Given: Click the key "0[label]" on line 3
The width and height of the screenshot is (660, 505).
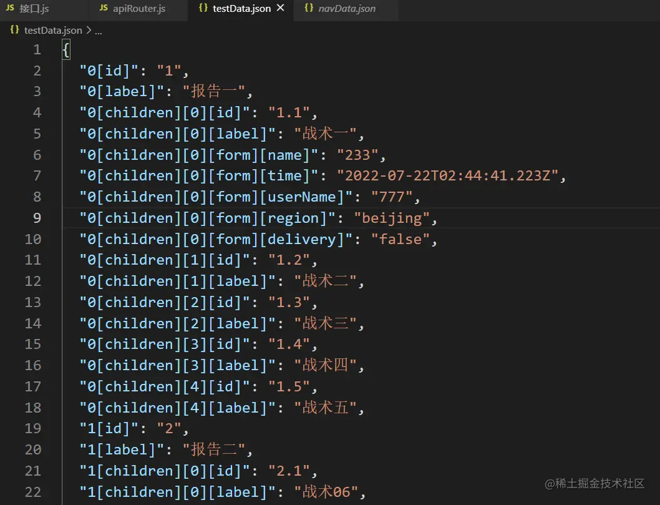Looking at the screenshot, I should (x=122, y=91).
